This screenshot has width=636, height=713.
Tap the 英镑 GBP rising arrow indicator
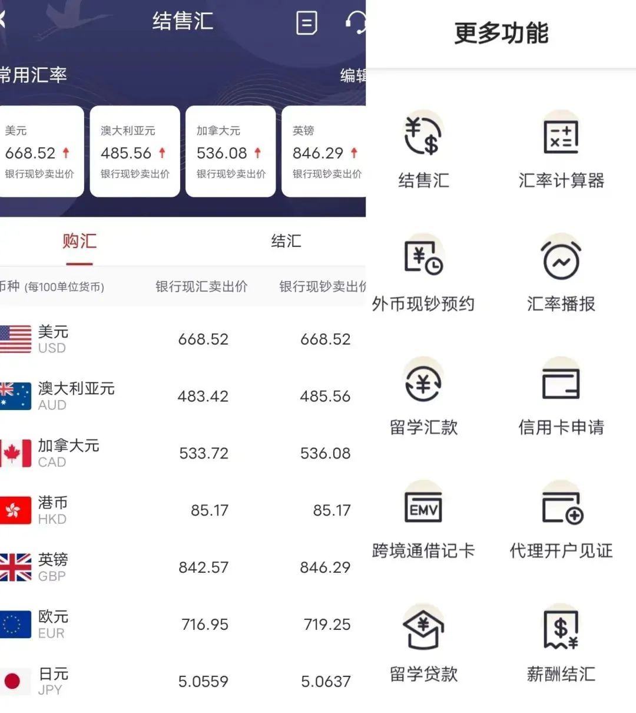[x=353, y=153]
